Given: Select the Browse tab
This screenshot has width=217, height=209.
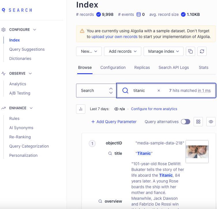Looking at the screenshot, I should click(x=85, y=67).
